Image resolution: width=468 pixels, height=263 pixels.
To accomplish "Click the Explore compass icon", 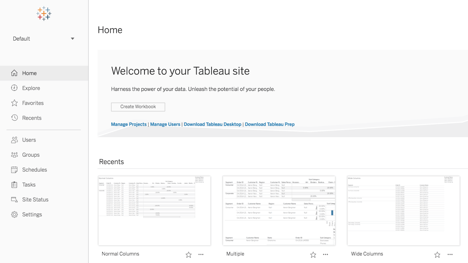I will tap(14, 88).
